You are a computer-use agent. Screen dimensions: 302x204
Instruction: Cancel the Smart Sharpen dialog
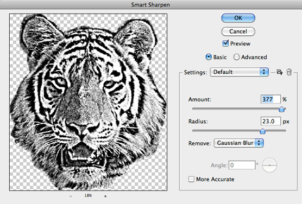[x=238, y=31]
